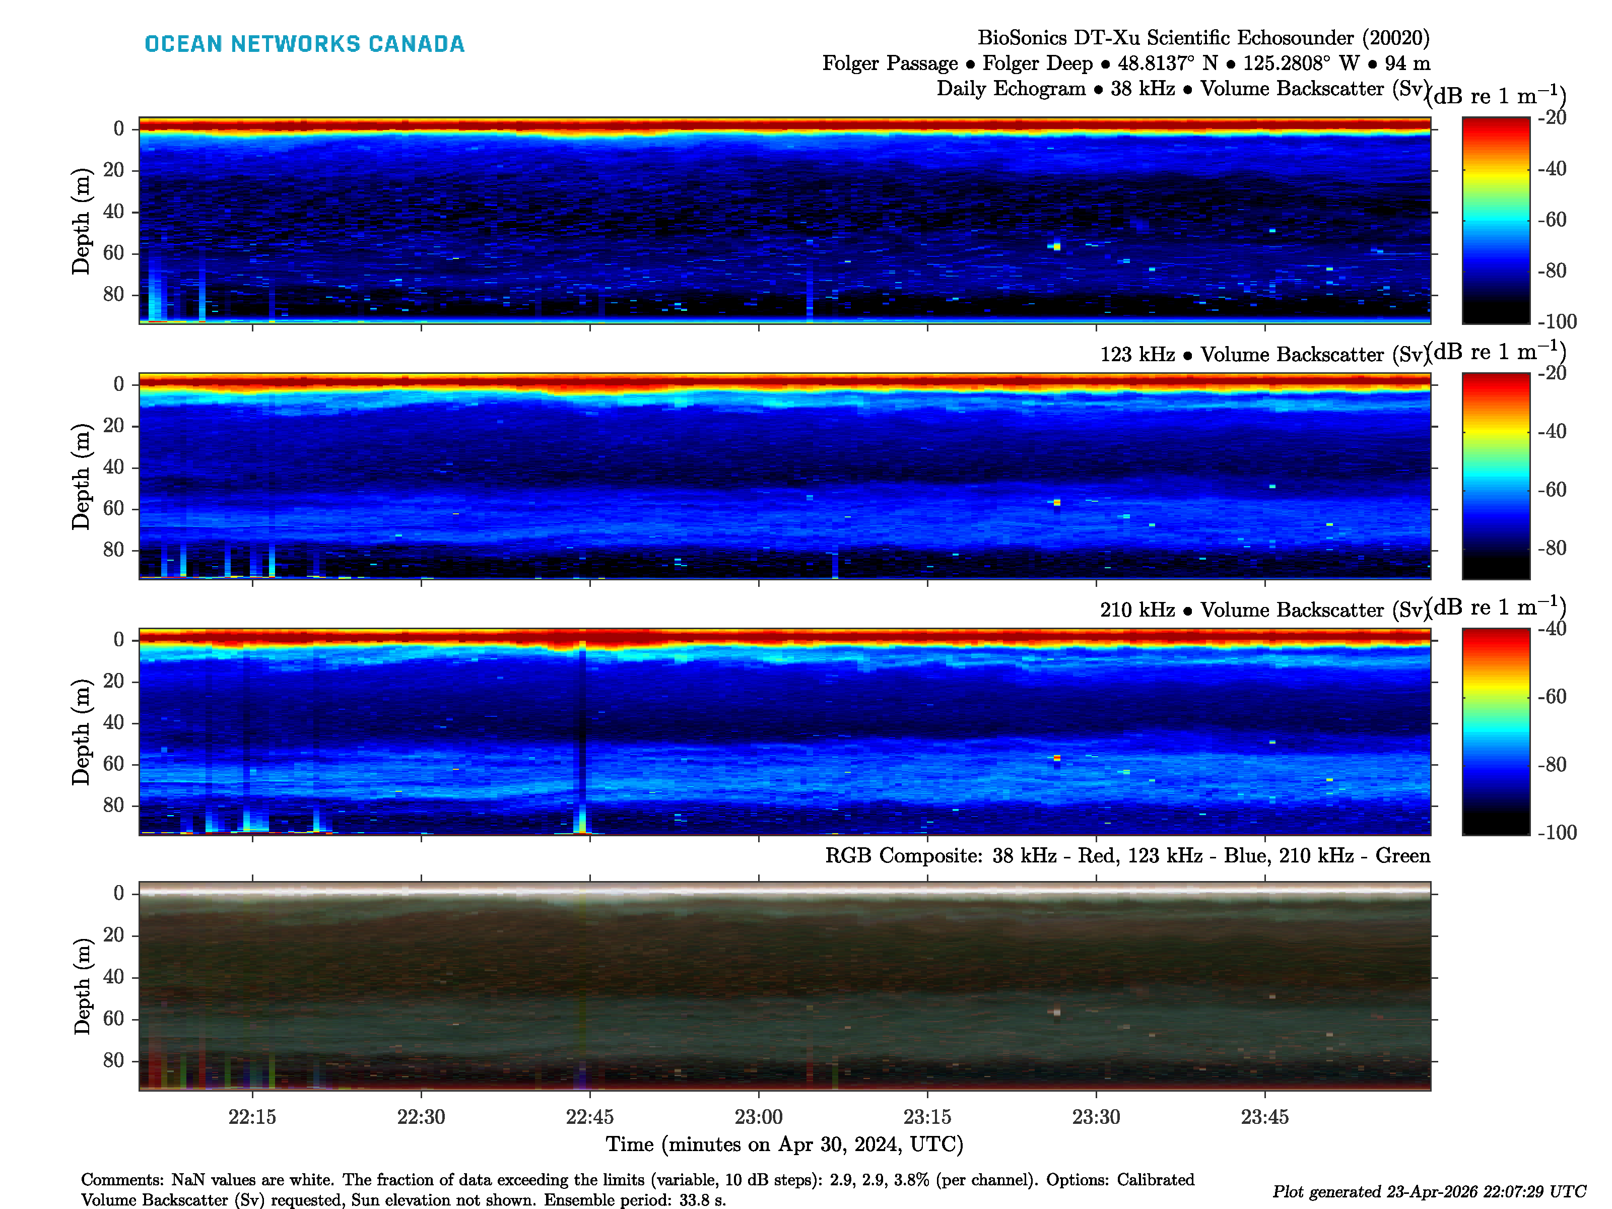Click the -100 label on top color bar
This screenshot has width=1612, height=1209.
(x=1557, y=321)
